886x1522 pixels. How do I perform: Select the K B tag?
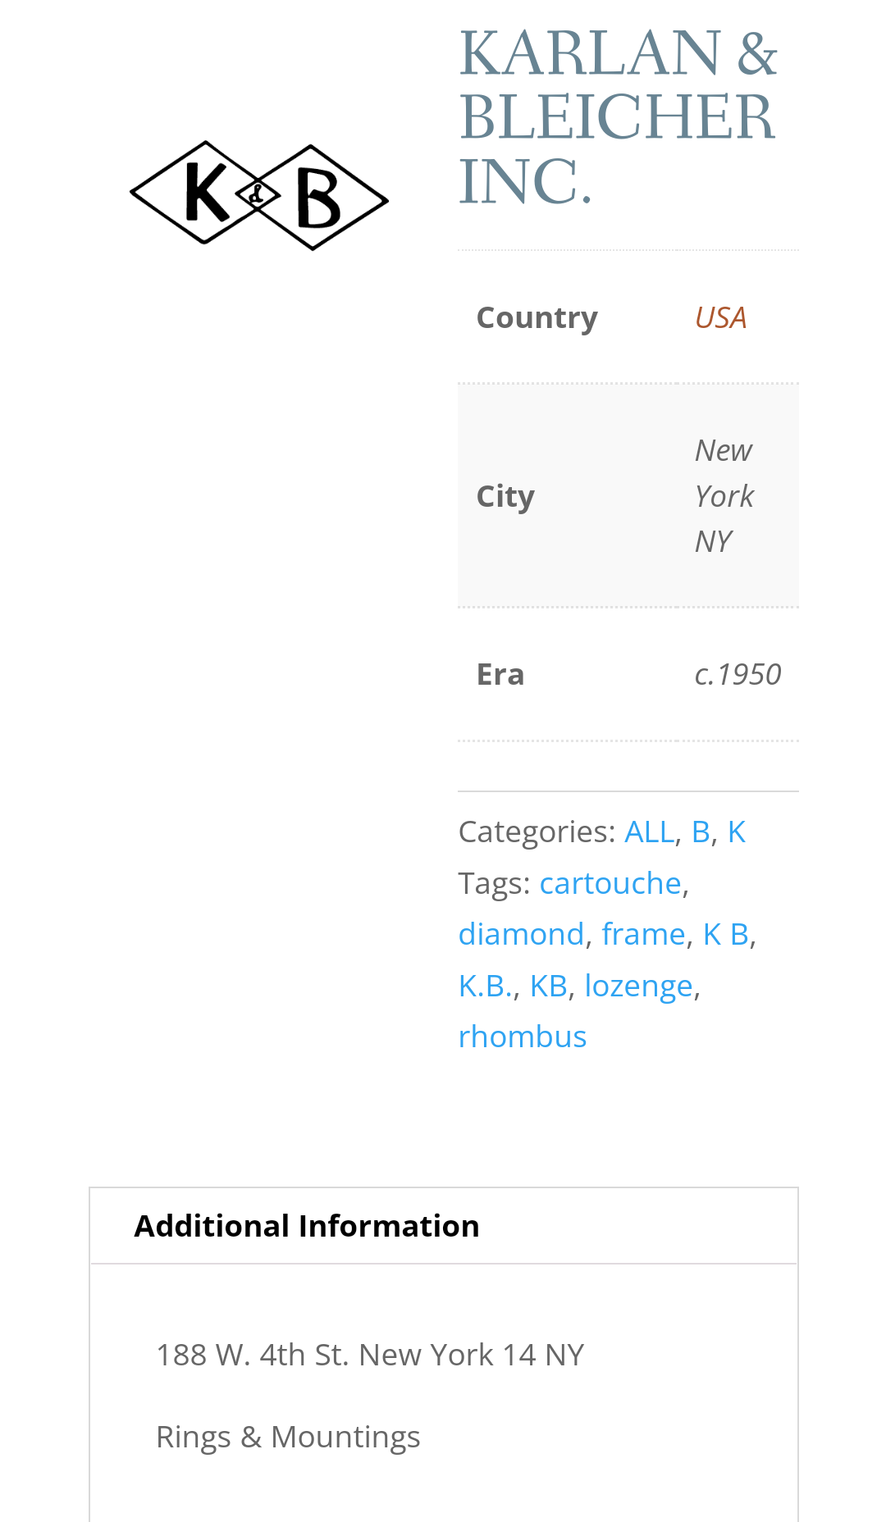pyautogui.click(x=725, y=934)
